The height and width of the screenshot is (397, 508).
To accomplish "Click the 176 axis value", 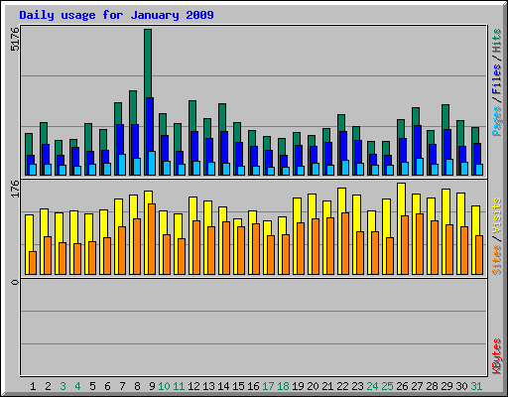I will (x=15, y=189).
